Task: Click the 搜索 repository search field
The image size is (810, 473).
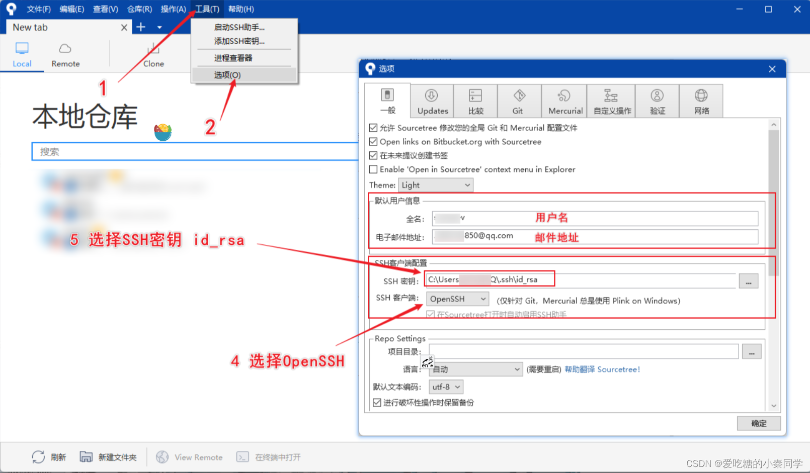Action: 195,152
